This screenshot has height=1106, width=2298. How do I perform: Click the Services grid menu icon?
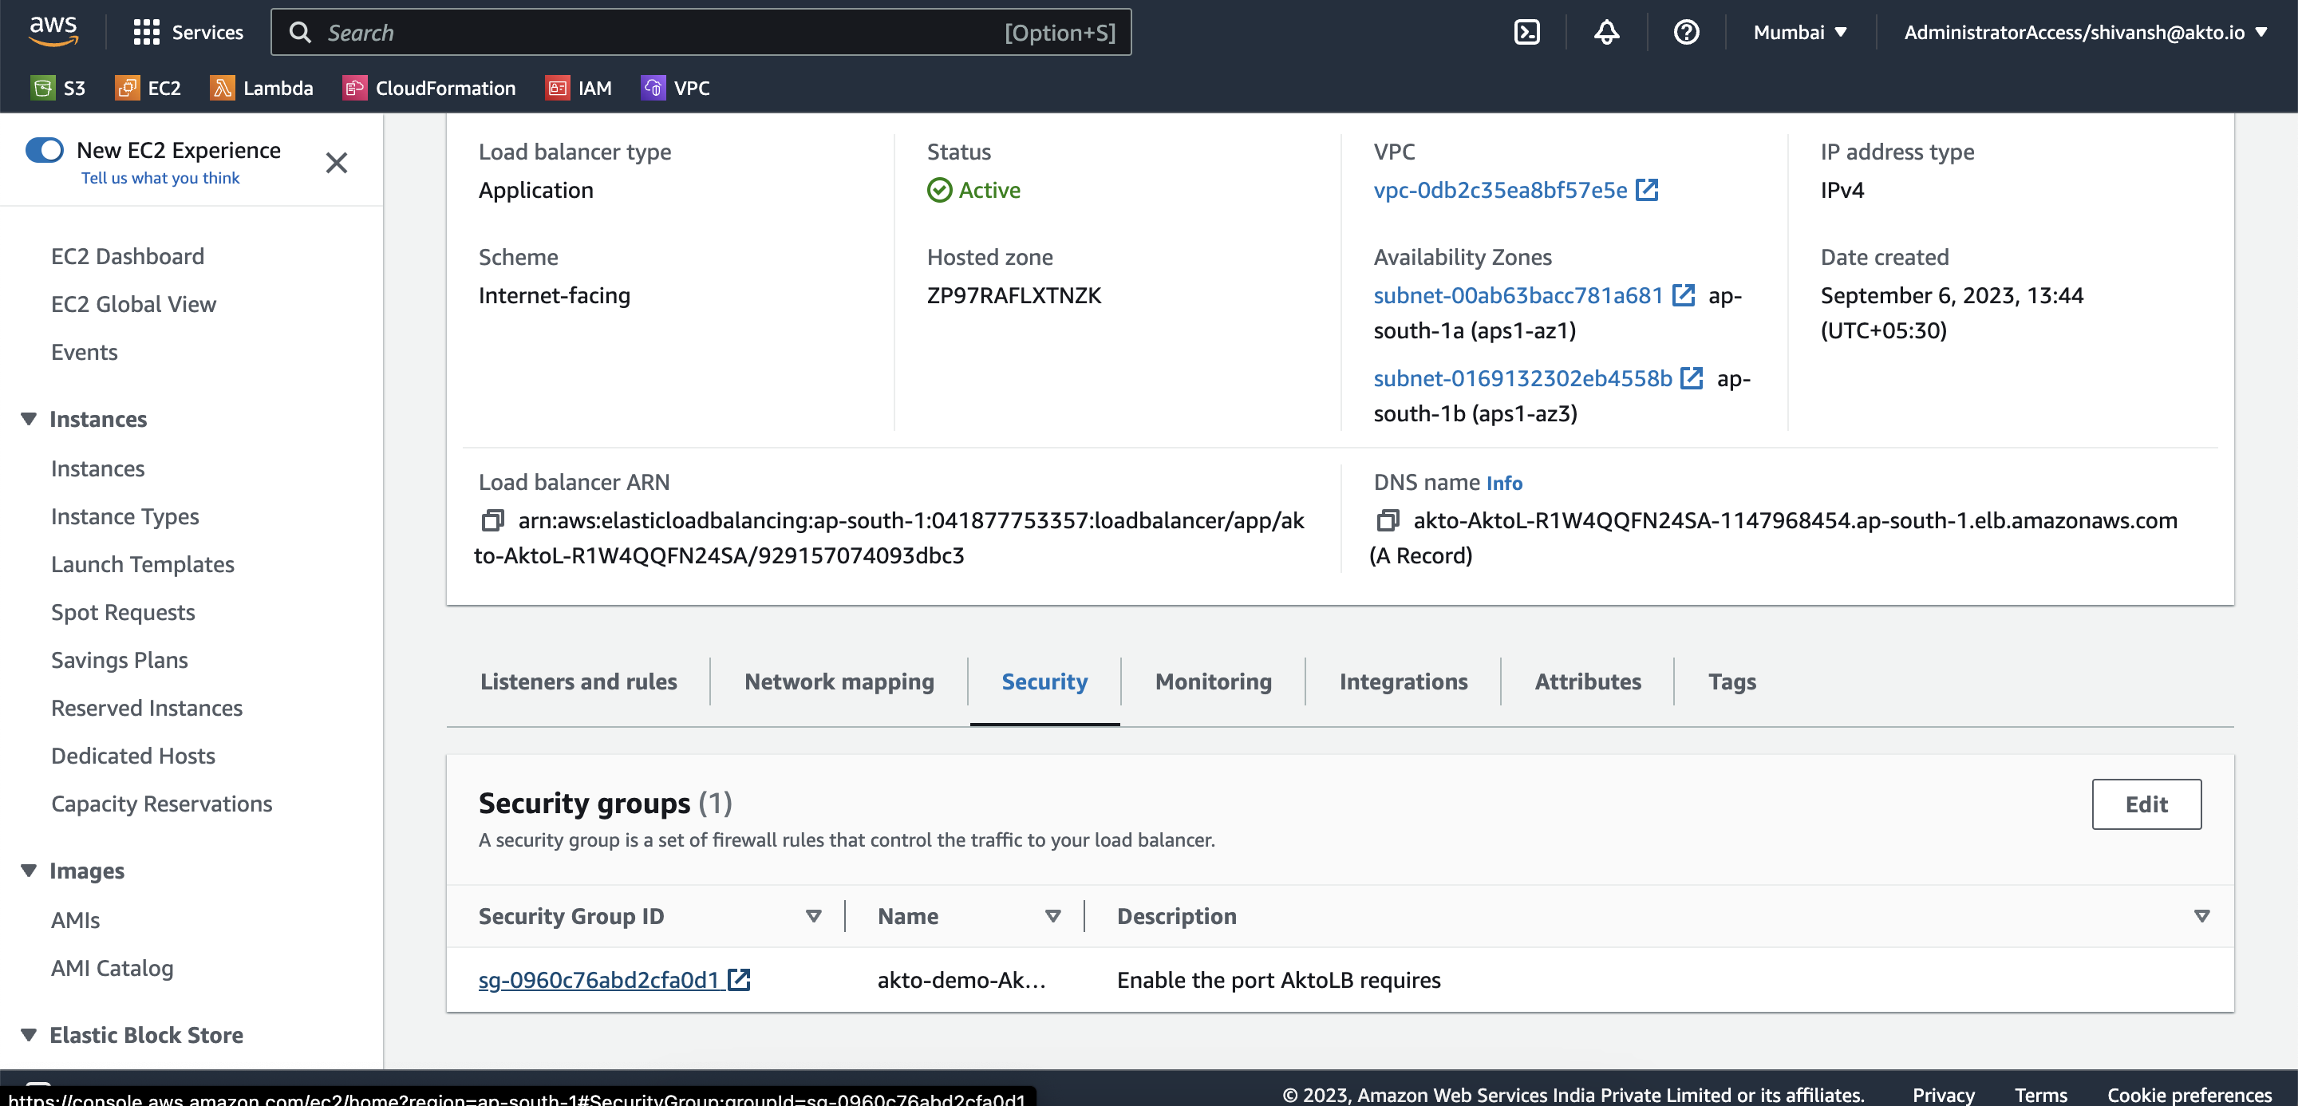[x=146, y=32]
